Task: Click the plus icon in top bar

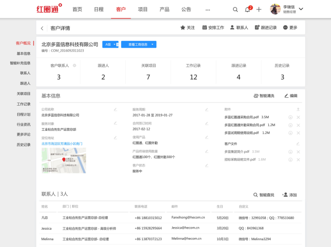Action: (x=259, y=9)
